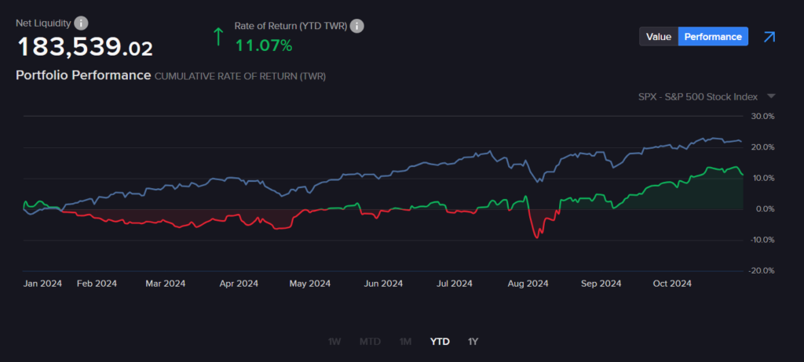This screenshot has width=804, height=362.
Task: Select the MTD time range
Action: [370, 342]
